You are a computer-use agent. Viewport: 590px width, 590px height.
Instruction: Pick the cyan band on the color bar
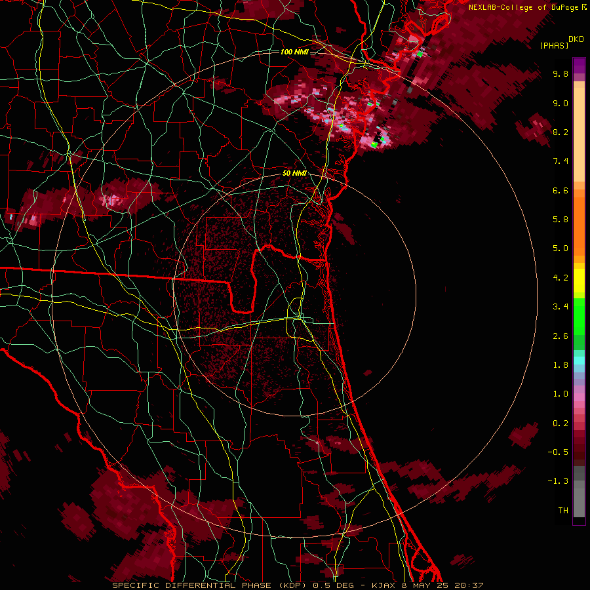pyautogui.click(x=579, y=360)
